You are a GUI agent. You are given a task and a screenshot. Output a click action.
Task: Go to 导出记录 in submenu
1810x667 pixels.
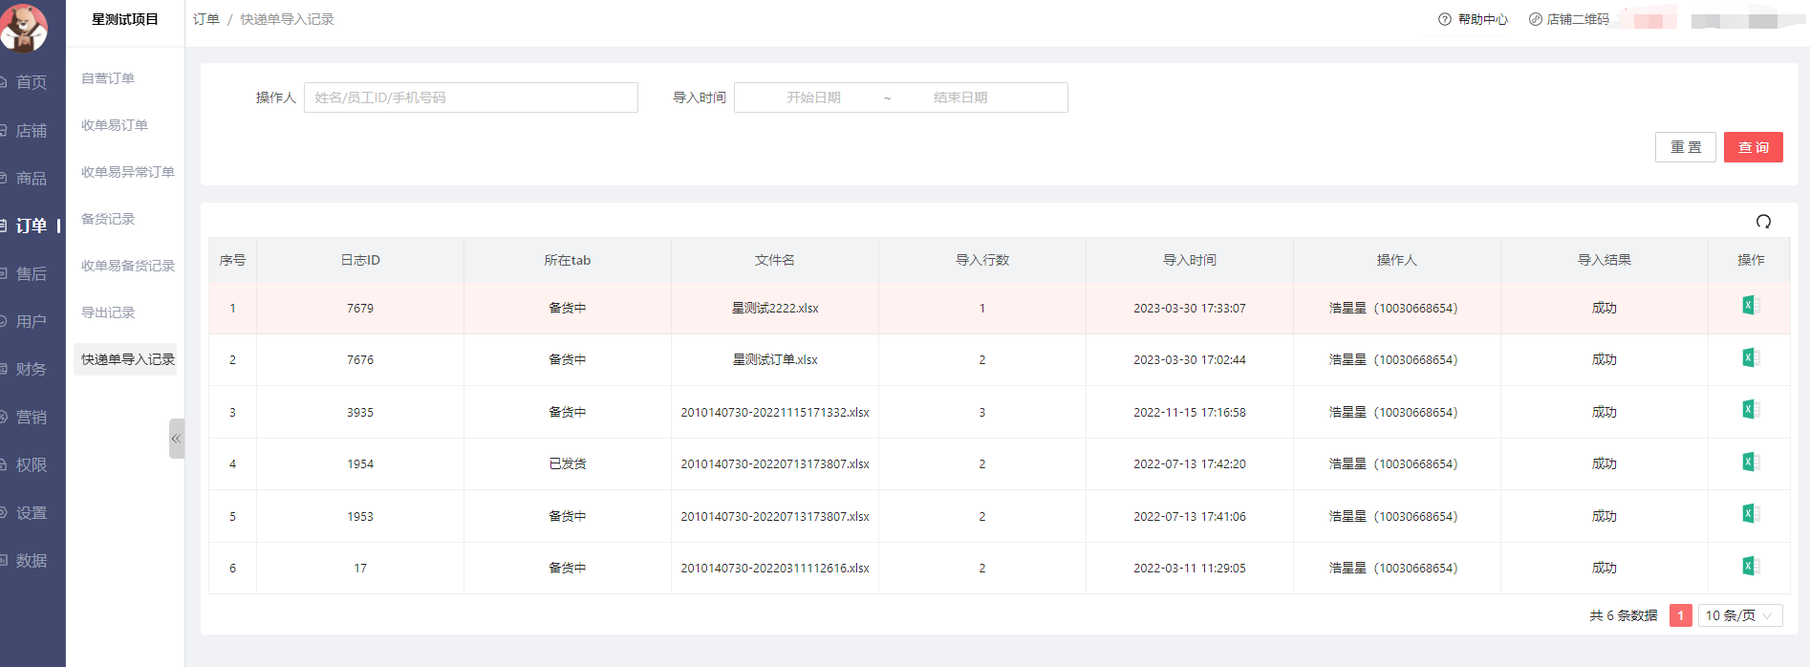[x=108, y=312]
